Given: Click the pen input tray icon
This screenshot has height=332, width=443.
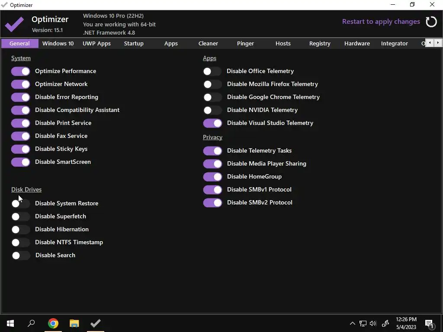Looking at the screenshot, I should 385,323.
